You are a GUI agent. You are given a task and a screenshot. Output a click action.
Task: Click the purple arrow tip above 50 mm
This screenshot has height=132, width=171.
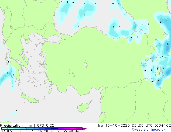[x=85, y=128]
